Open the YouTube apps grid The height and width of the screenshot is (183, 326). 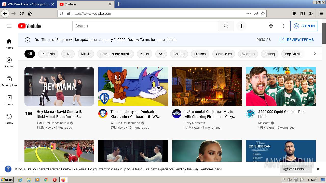271,26
